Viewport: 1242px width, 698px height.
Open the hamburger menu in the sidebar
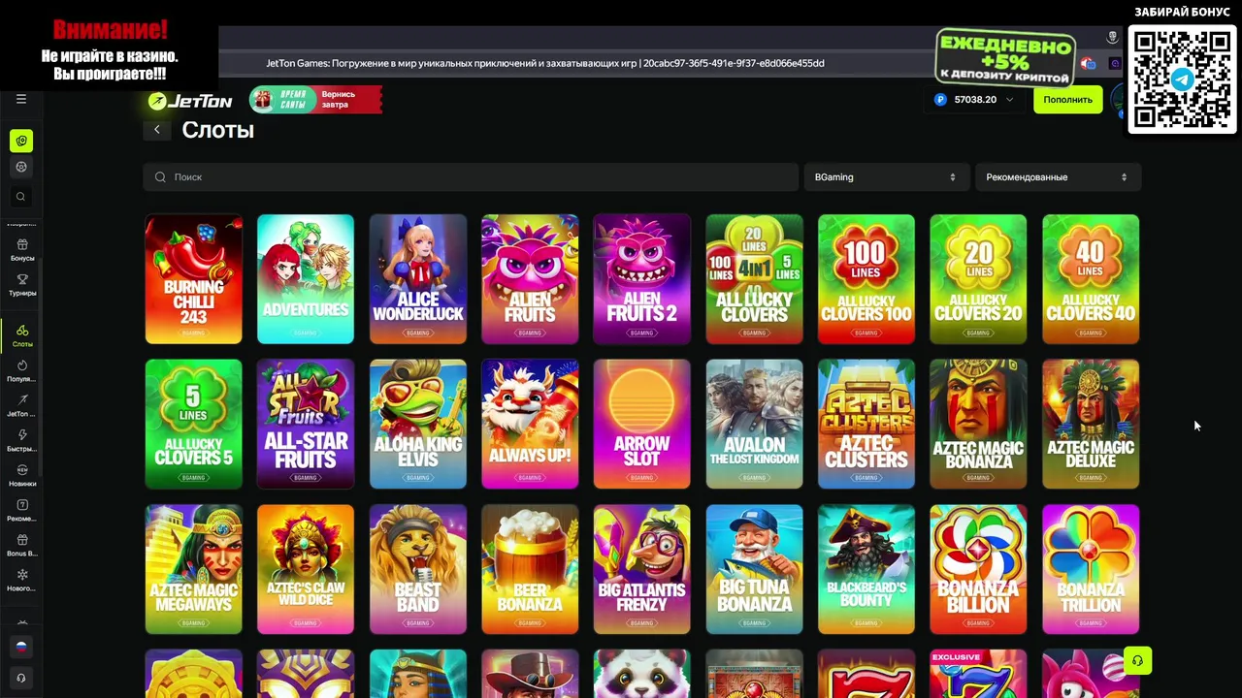click(x=20, y=99)
